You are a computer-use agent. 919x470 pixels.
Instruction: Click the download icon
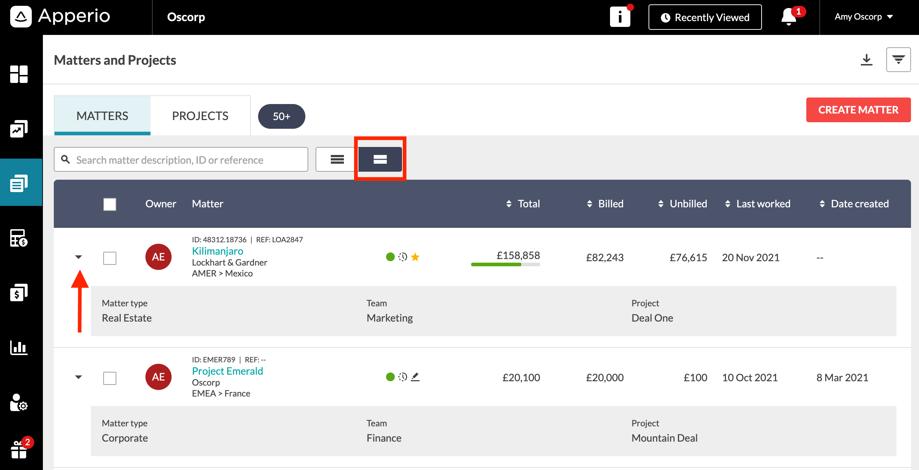[867, 60]
